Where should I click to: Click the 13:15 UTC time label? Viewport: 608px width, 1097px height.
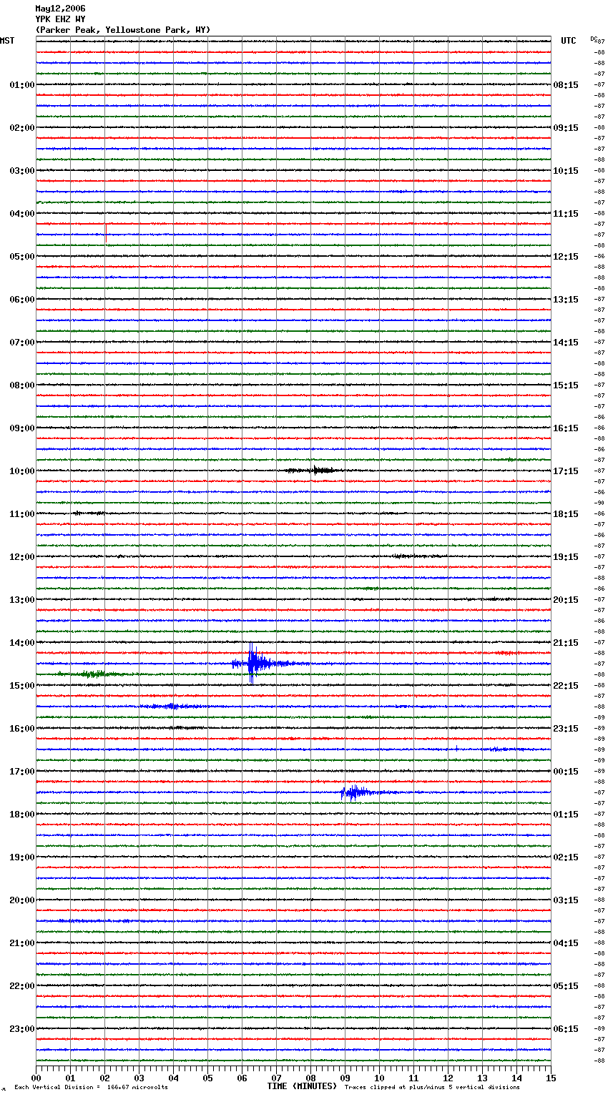coord(566,300)
